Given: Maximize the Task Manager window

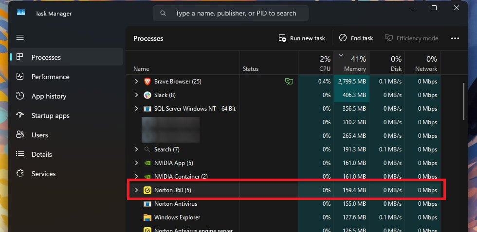Looking at the screenshot, I should [x=434, y=8].
